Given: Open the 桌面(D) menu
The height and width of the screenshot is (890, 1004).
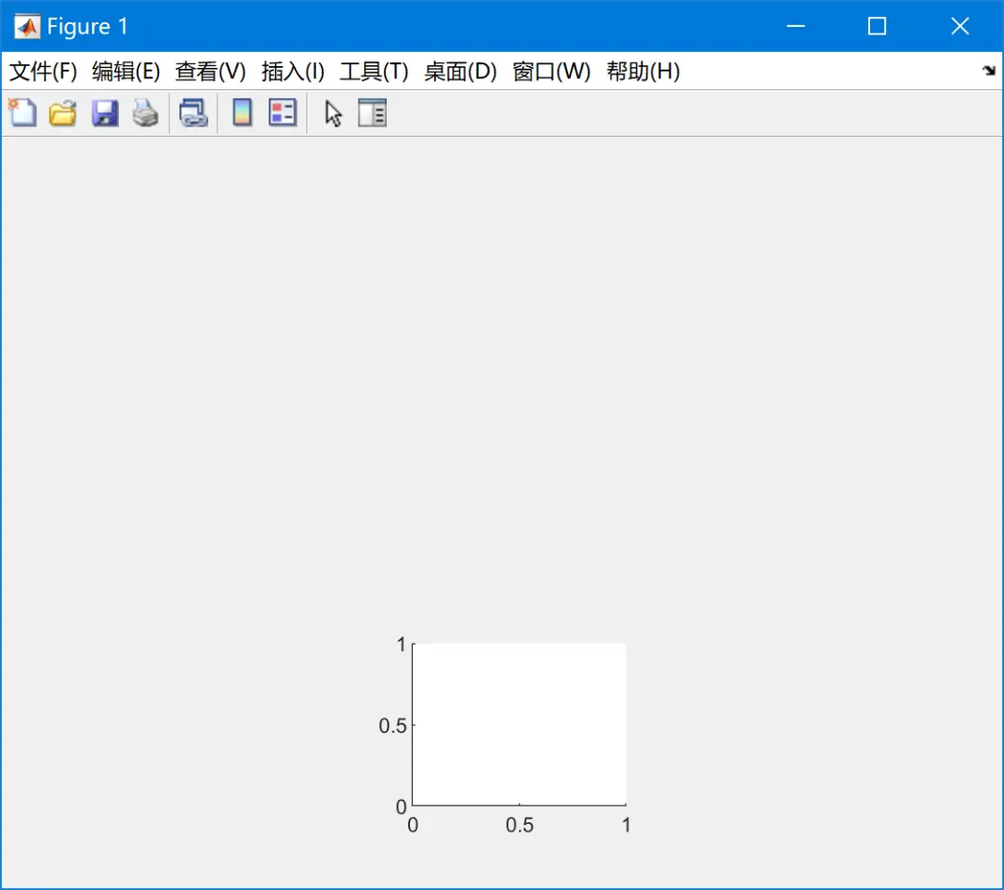Looking at the screenshot, I should 460,71.
